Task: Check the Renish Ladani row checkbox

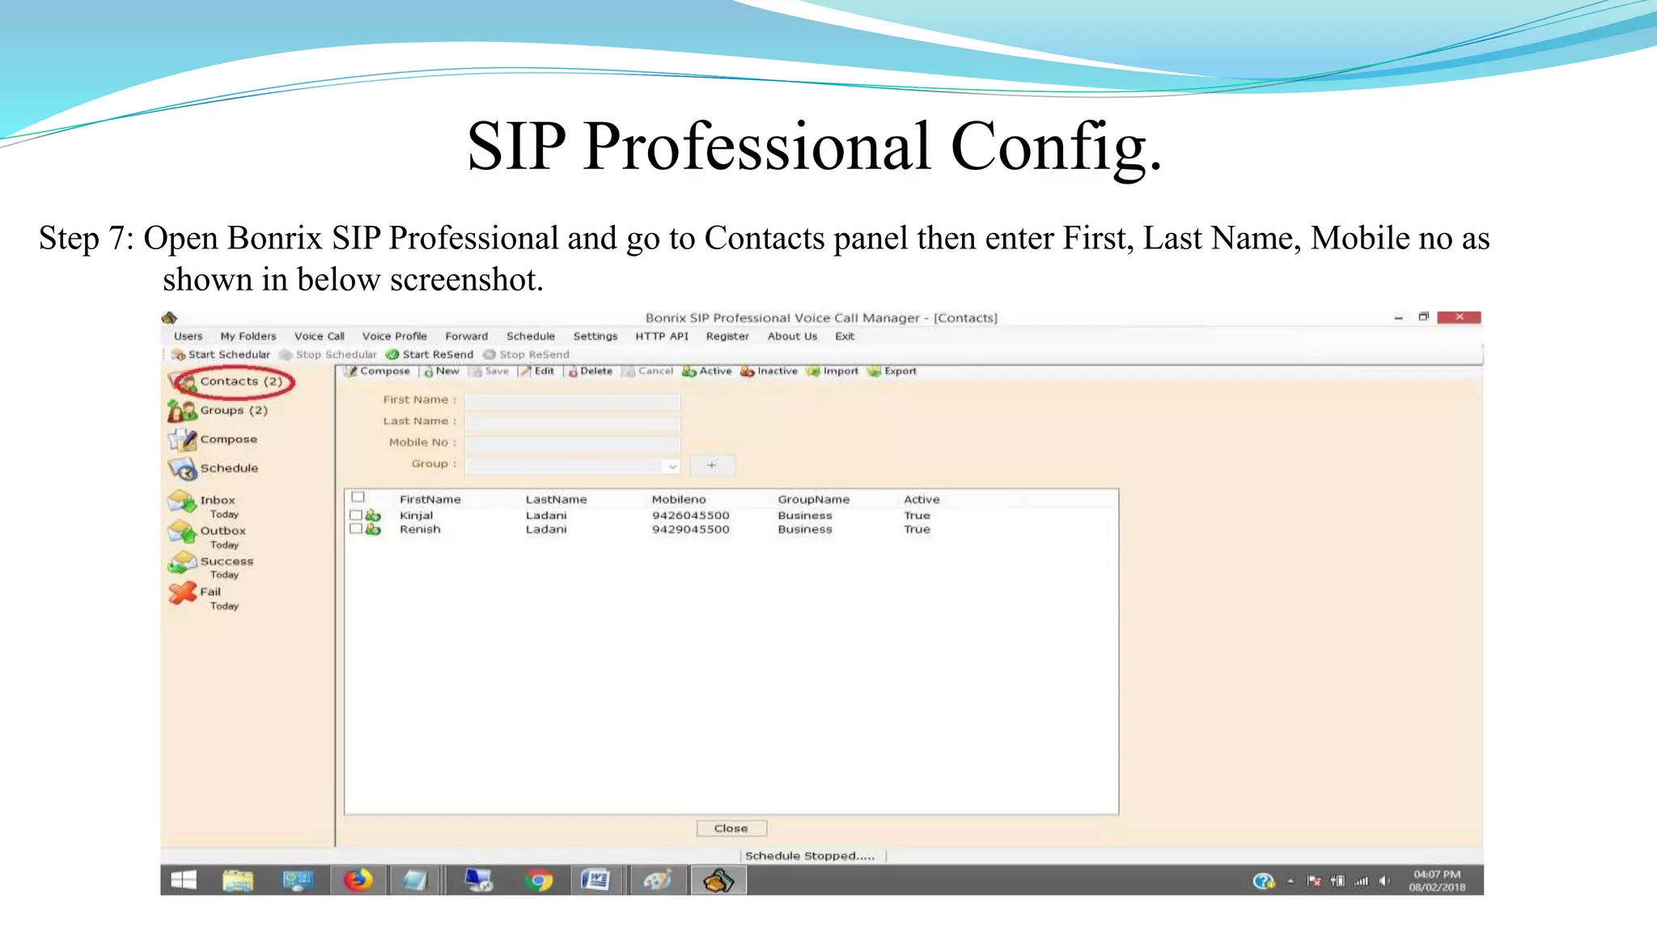Action: pos(355,529)
